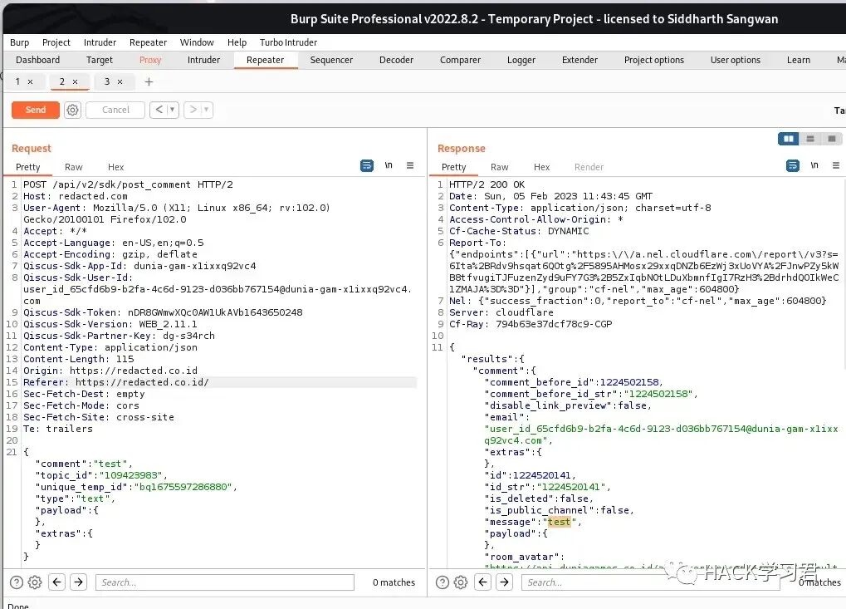The width and height of the screenshot is (846, 609).
Task: Jump to previous search match in Request
Action: 57,582
